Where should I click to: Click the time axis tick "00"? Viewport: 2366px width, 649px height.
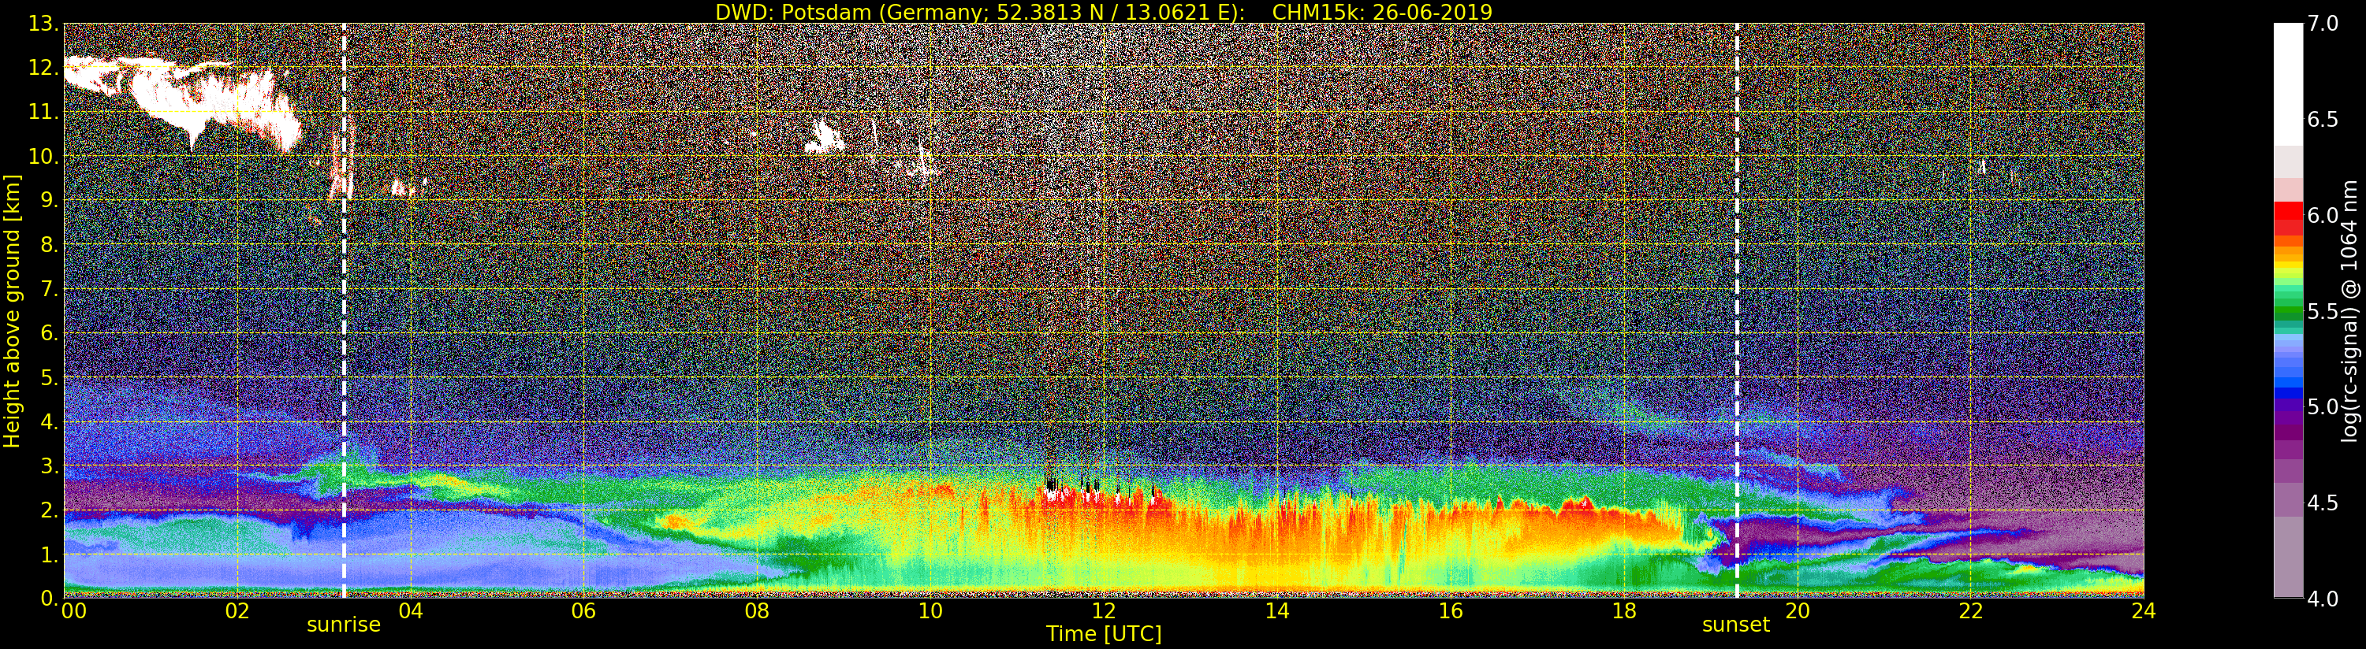click(x=73, y=611)
